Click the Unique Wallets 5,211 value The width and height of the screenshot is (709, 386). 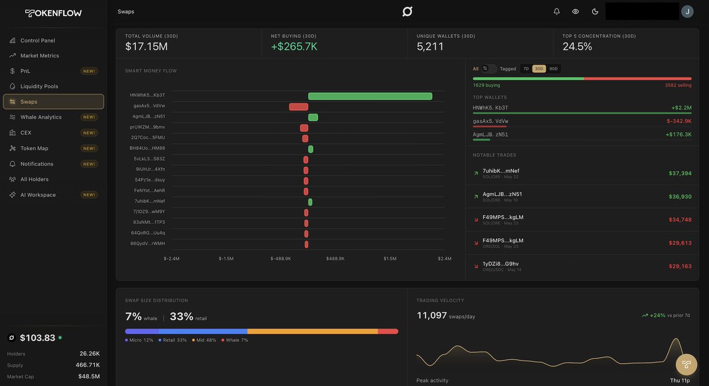[430, 46]
